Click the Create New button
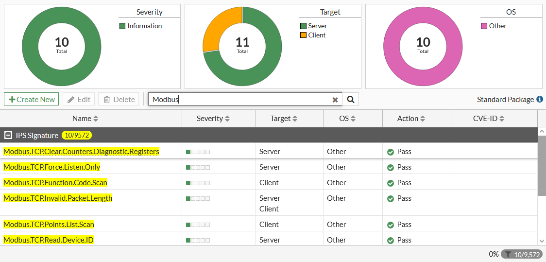This screenshot has height=262, width=546. pos(32,99)
